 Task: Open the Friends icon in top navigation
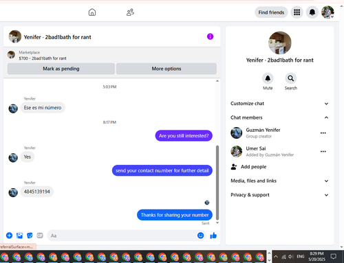[130, 12]
